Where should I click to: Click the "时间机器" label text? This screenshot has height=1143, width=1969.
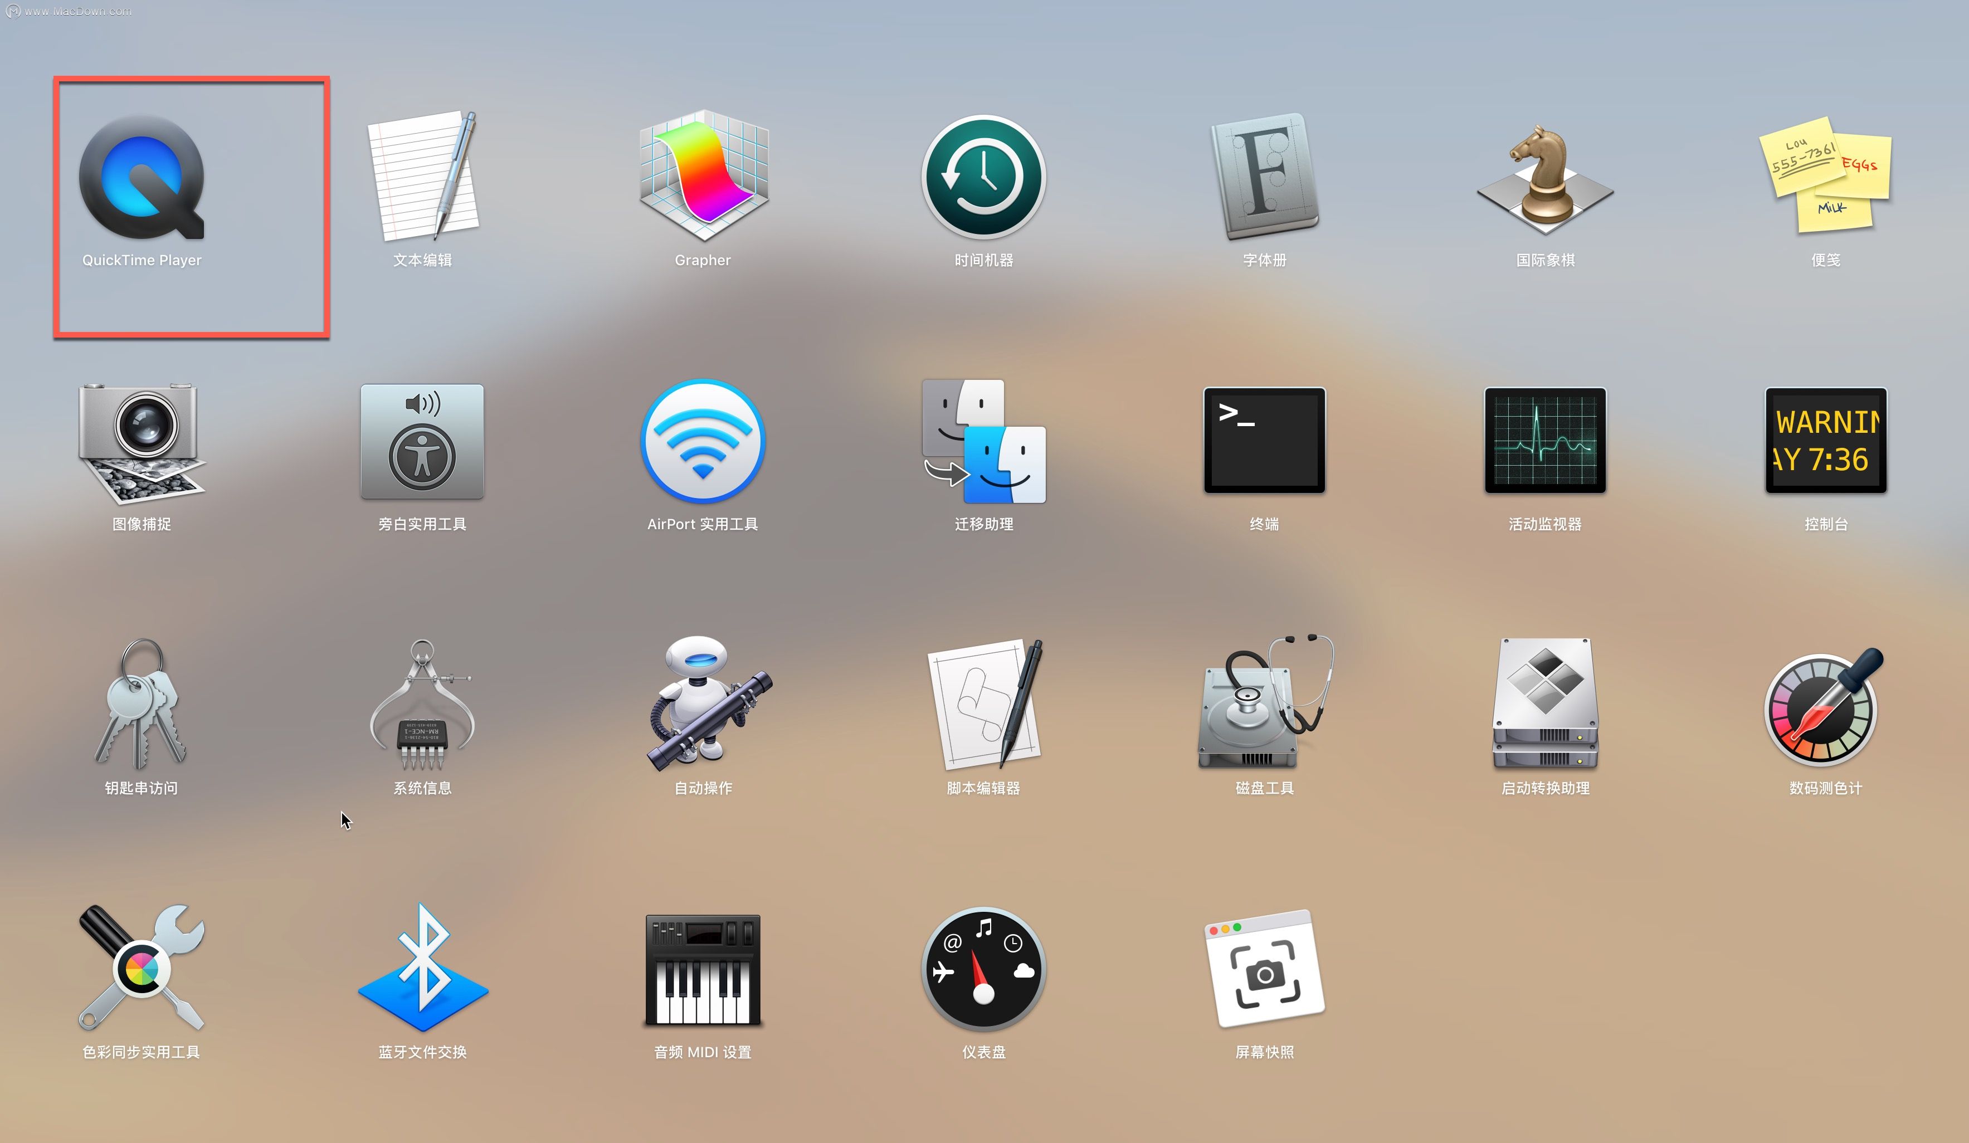point(984,260)
